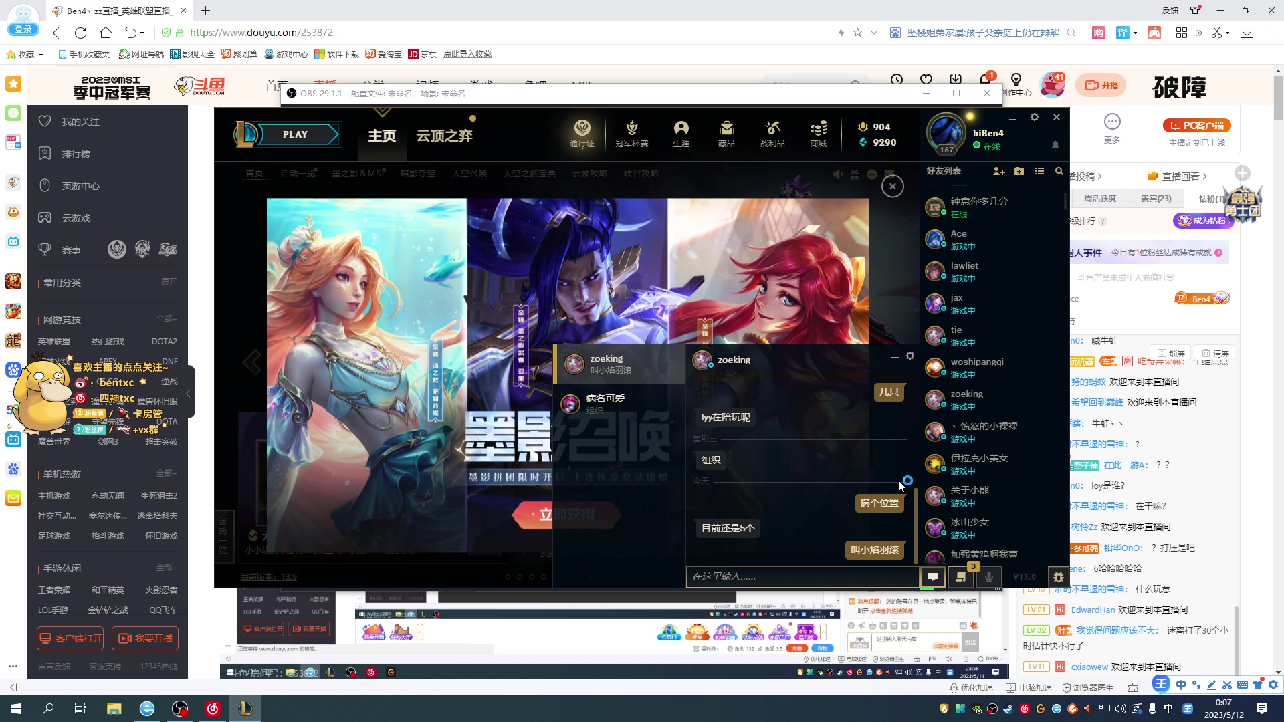Open Windows taskbar search

coord(48,709)
